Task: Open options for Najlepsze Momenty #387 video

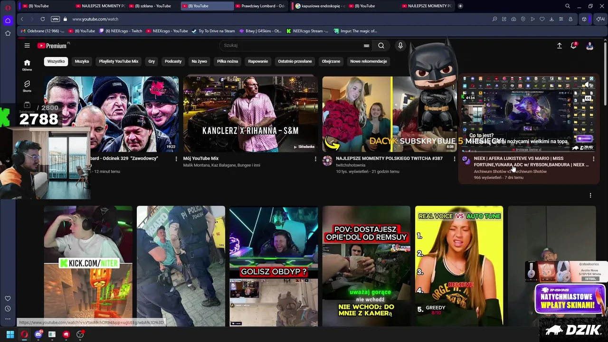Action: [455, 159]
